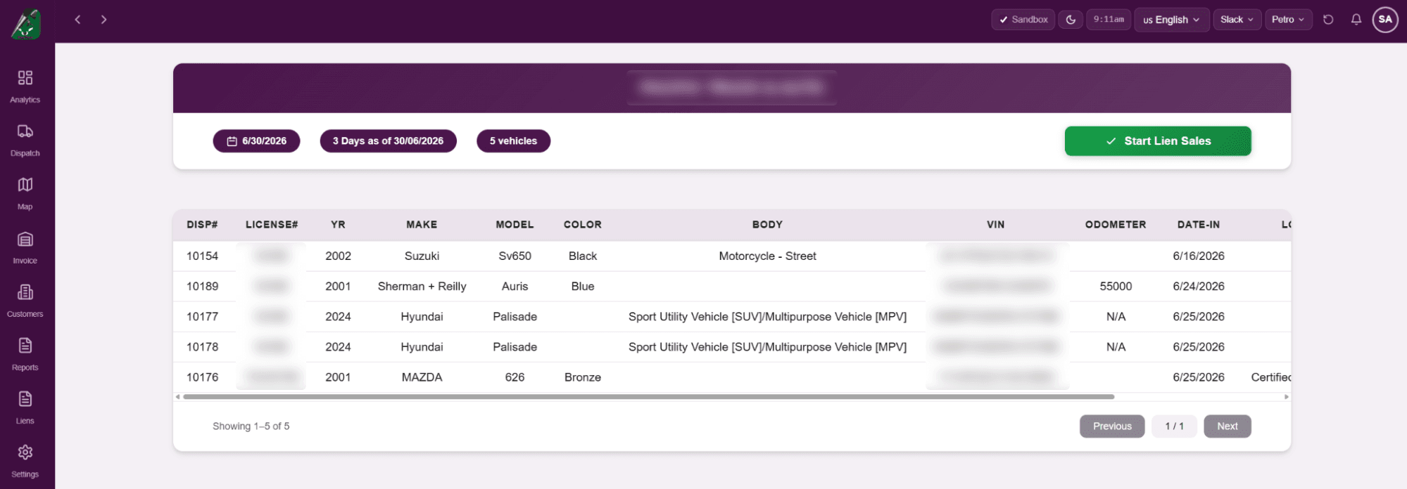Go forward with the right arrow
This screenshot has height=489, width=1407.
pyautogui.click(x=103, y=20)
